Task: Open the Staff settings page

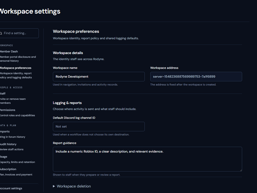Action: [3, 93]
